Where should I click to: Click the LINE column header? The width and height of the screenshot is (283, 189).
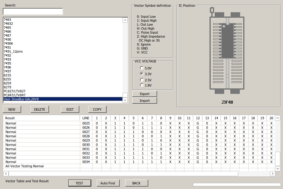click(x=86, y=118)
